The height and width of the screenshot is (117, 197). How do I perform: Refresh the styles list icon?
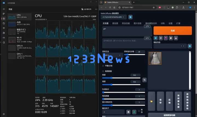(190, 46)
